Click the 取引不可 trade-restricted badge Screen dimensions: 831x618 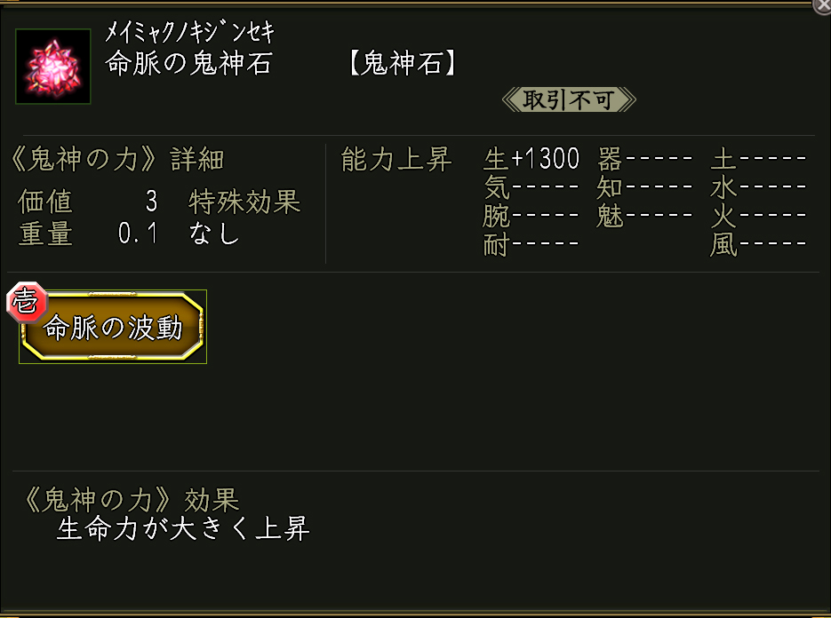click(569, 99)
